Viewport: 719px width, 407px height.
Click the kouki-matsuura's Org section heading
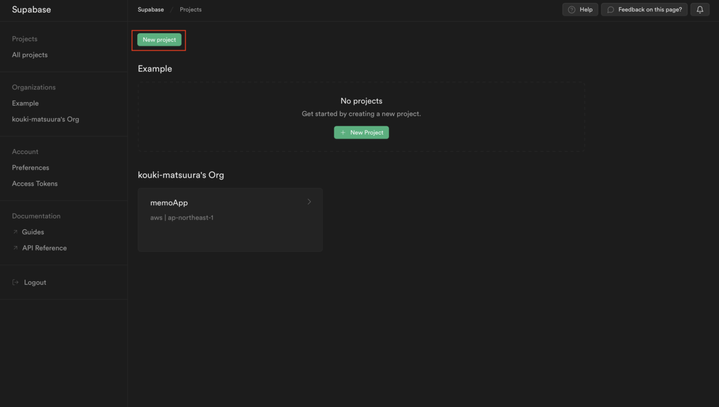coord(181,175)
